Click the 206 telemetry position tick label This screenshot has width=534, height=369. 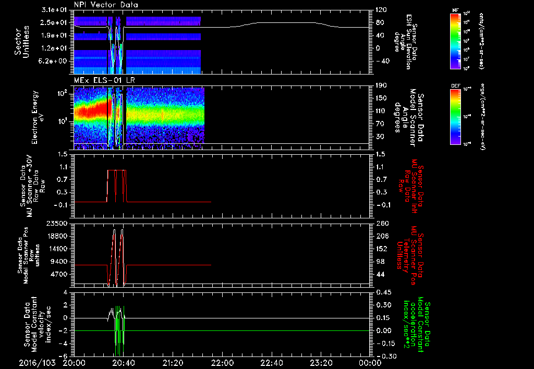[382, 236]
